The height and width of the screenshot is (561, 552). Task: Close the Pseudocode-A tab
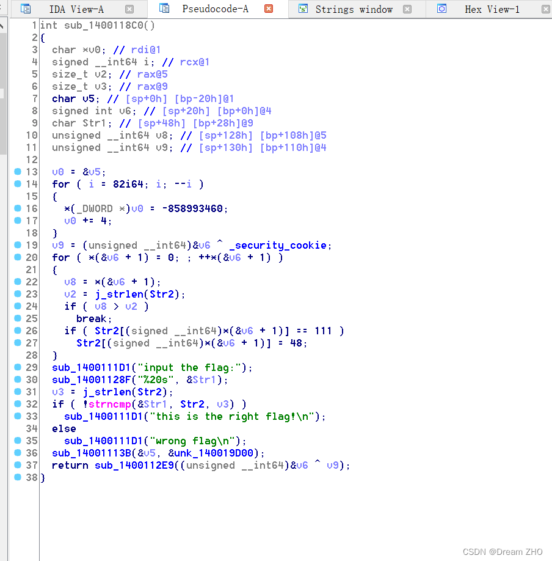(267, 9)
